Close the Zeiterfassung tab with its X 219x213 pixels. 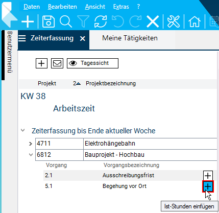[83, 39]
